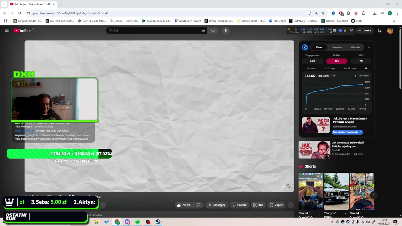This screenshot has width=402, height=226.
Task: Open Steam from the taskbar
Action: click(158, 222)
